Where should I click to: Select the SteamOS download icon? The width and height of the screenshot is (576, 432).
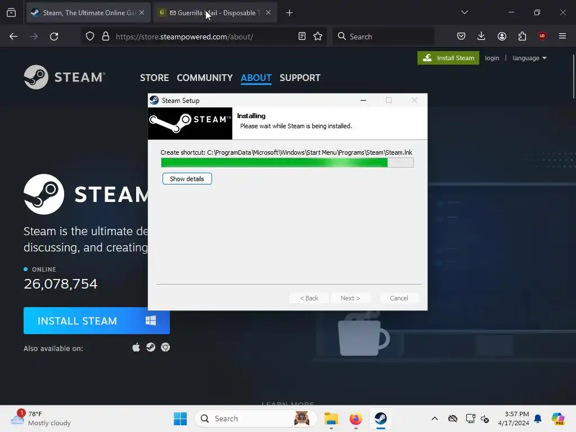click(151, 347)
